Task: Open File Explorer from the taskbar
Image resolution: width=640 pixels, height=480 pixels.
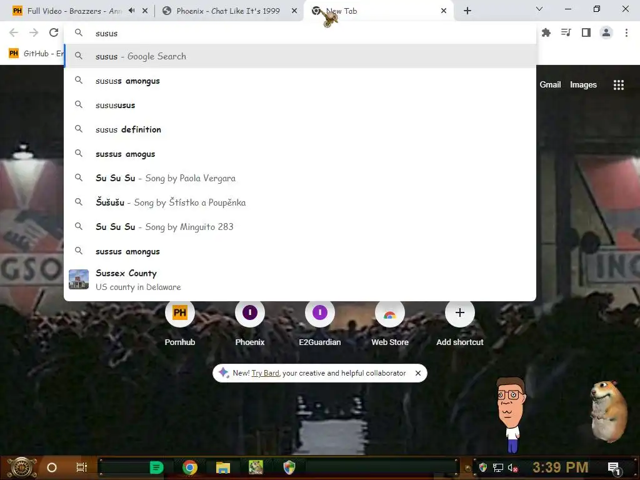Action: 223,467
